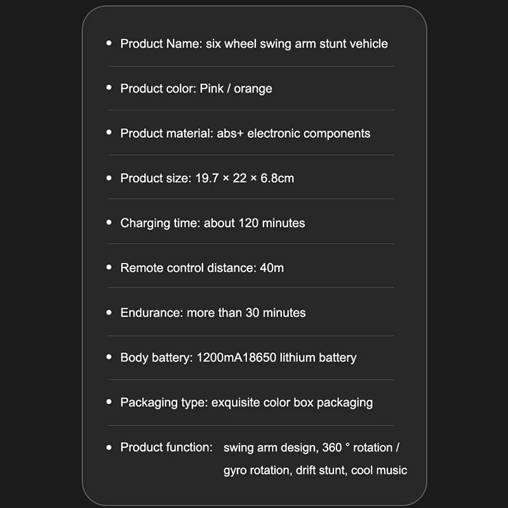The height and width of the screenshot is (508, 508).
Task: Click the bullet beside Packaging type
Action: pos(109,402)
